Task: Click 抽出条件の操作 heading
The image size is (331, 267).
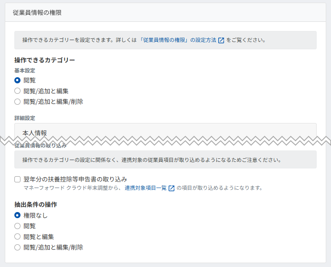Action: (36, 205)
